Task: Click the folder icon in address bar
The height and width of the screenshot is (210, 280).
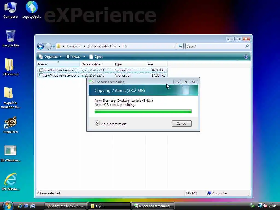Action: pyautogui.click(x=59, y=46)
